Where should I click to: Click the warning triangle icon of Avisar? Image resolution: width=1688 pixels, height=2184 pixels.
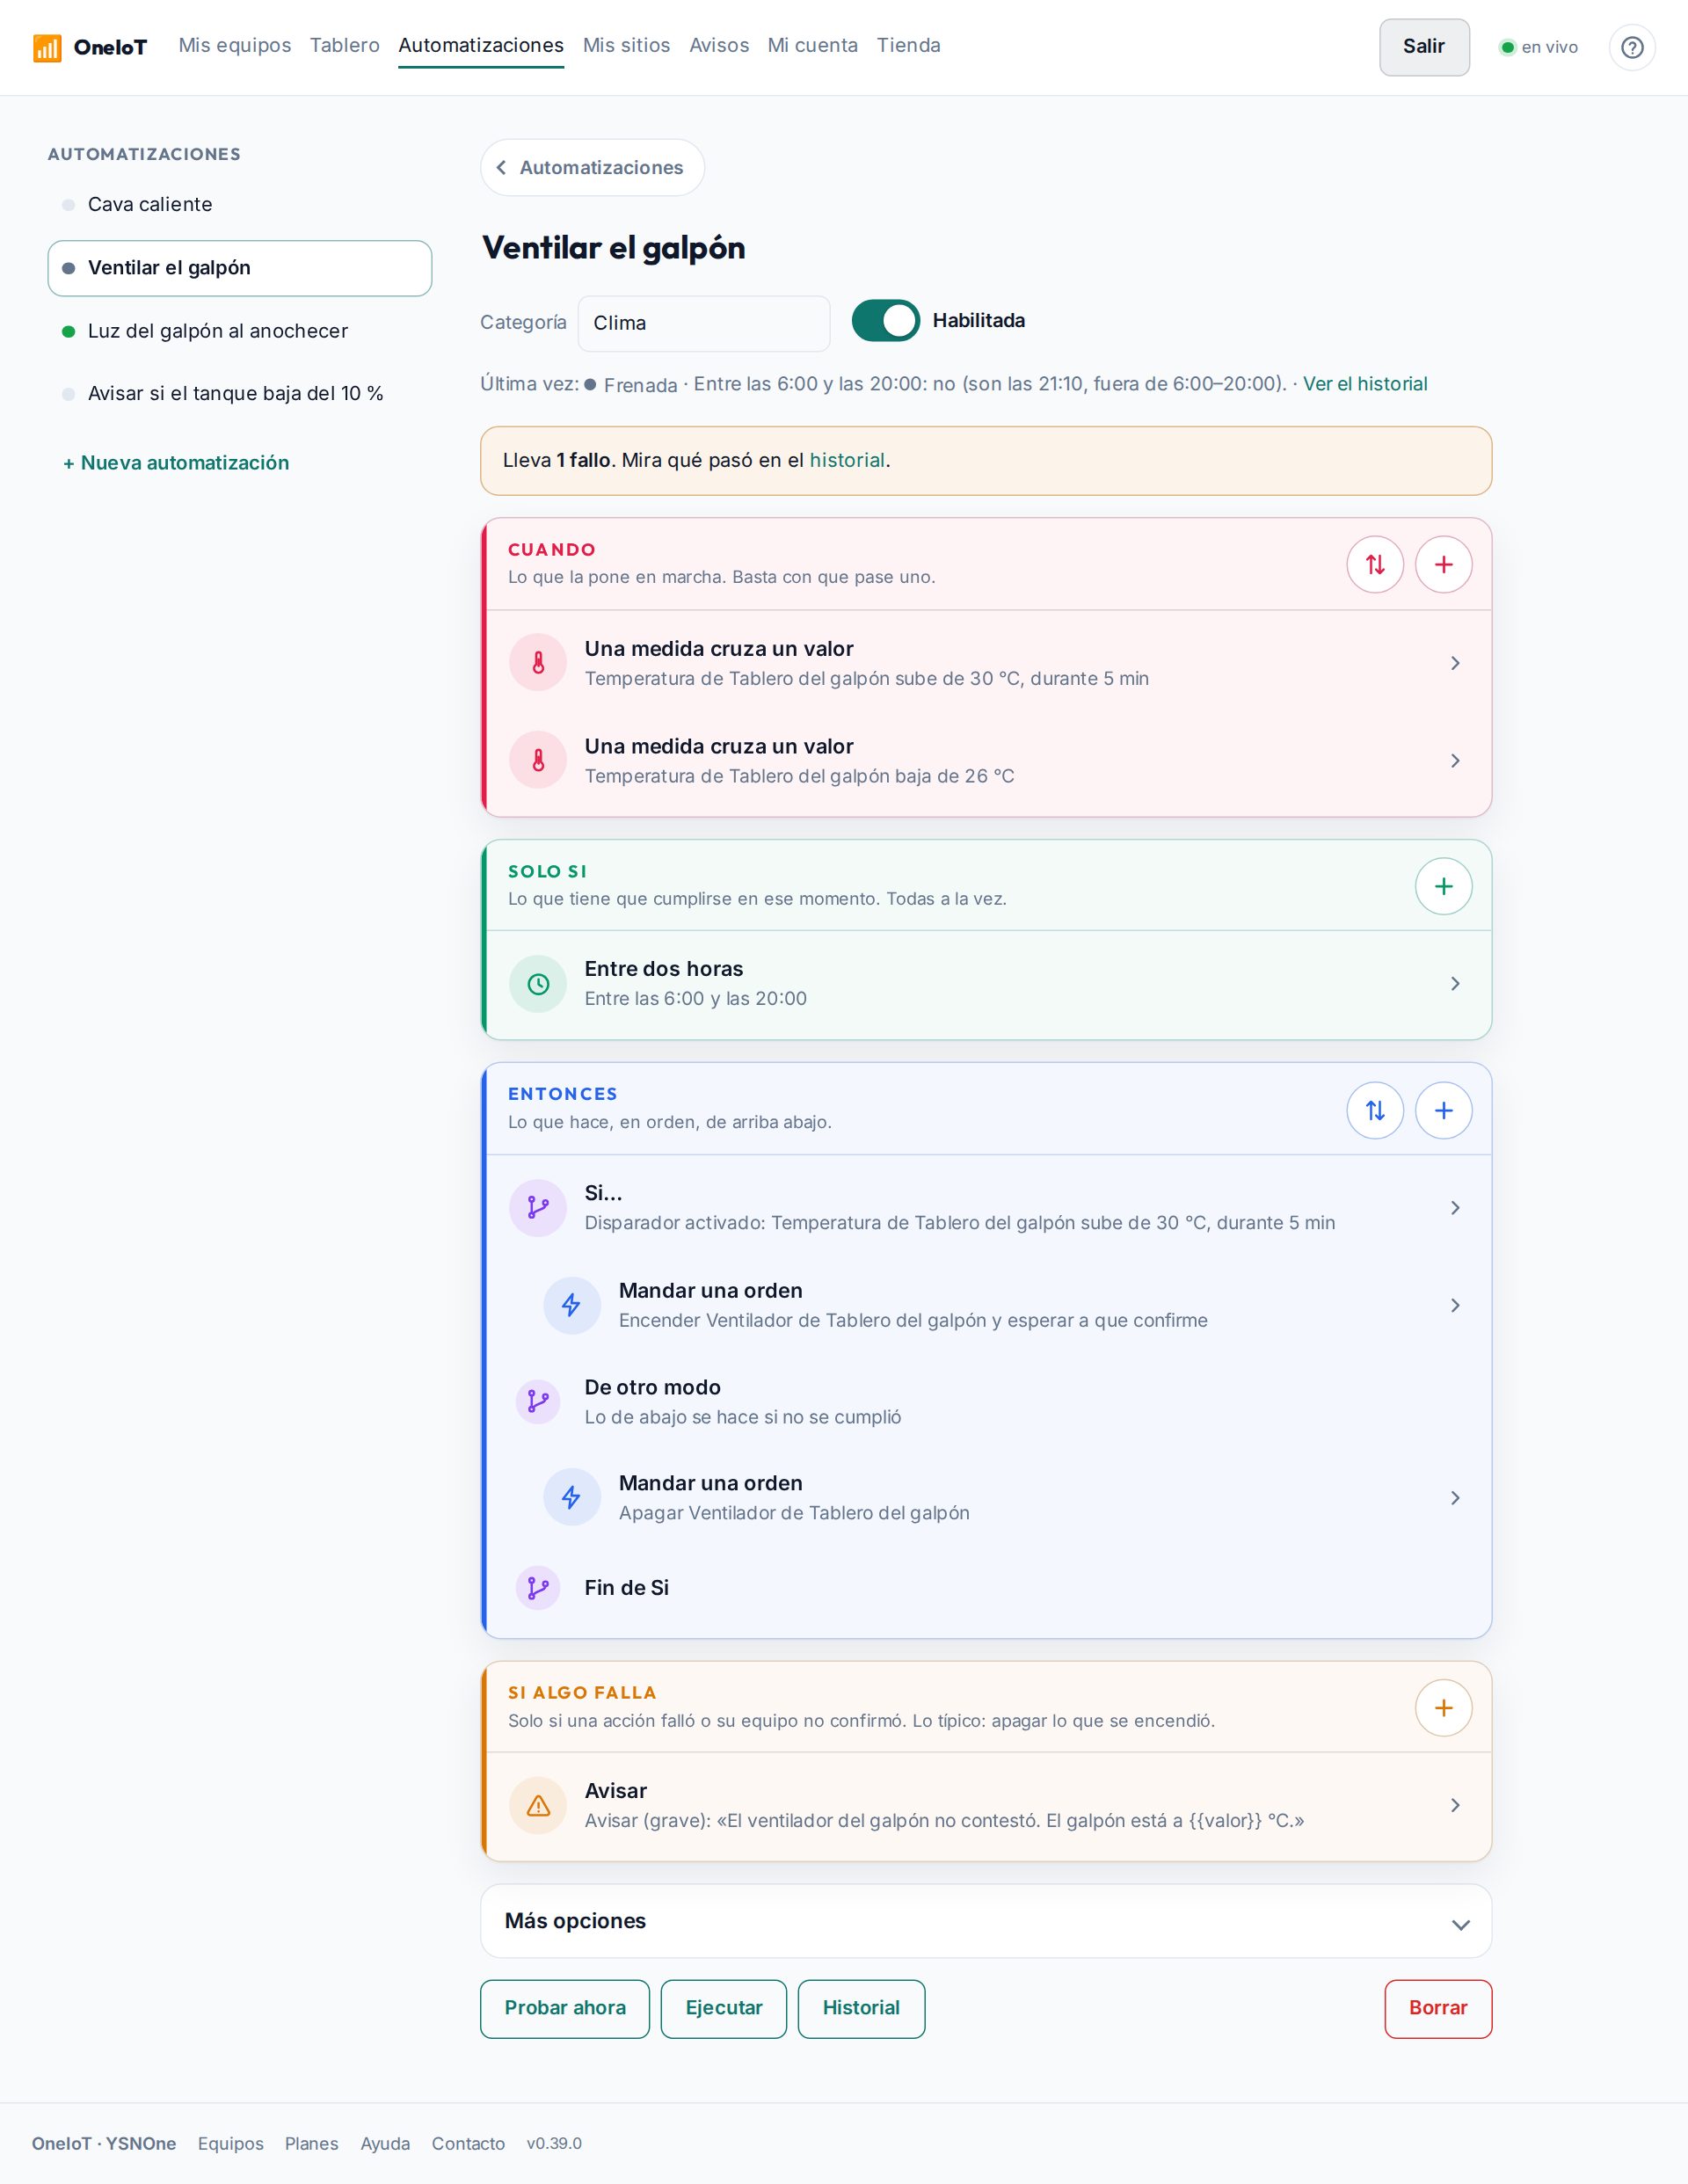click(538, 1805)
